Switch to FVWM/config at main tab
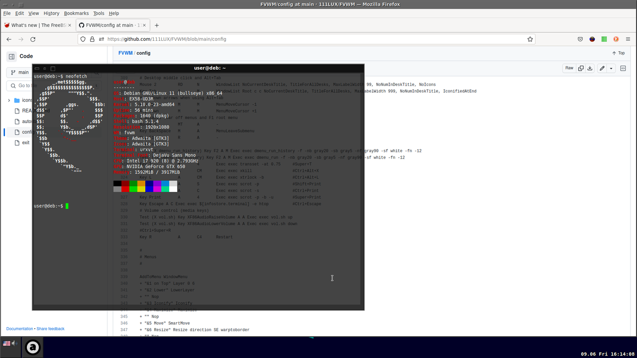This screenshot has height=358, width=637. 112,25
